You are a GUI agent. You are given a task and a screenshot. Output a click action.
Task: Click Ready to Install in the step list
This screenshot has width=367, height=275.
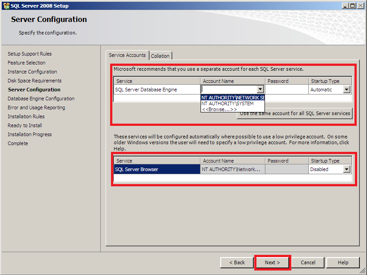click(x=25, y=125)
